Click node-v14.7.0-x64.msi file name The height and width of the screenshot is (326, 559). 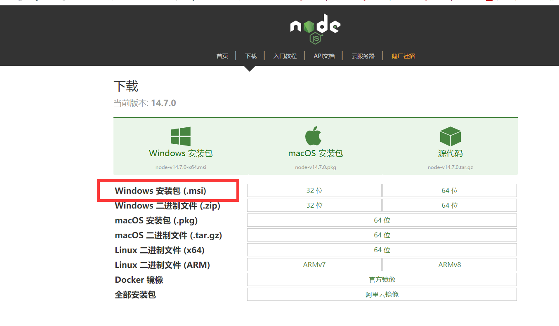point(181,167)
